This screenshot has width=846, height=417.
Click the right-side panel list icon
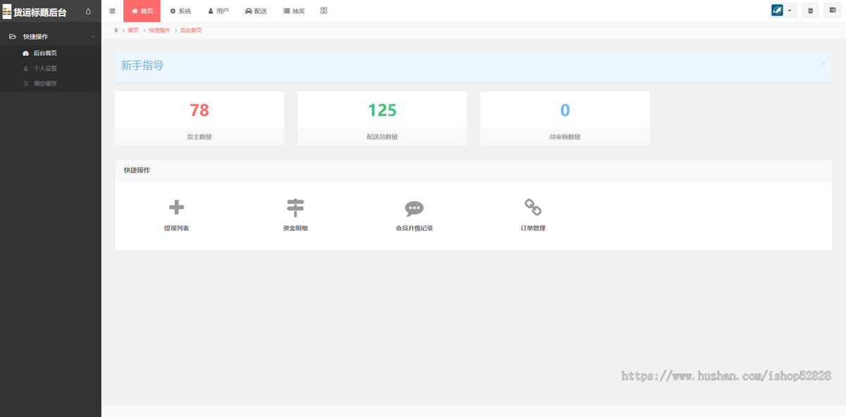832,11
